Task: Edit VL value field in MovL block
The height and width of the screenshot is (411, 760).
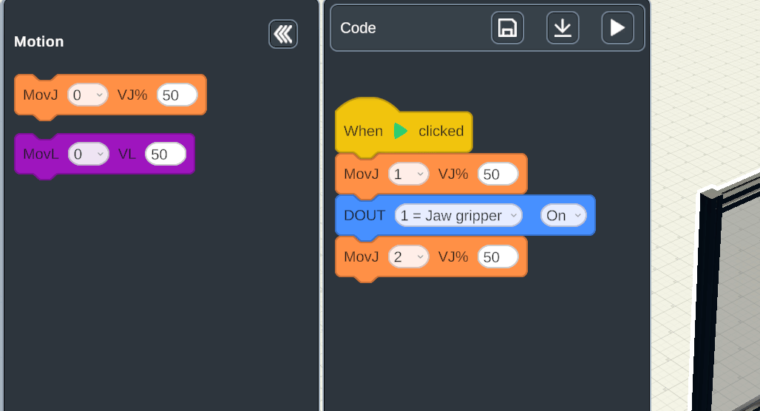Action: [x=166, y=154]
